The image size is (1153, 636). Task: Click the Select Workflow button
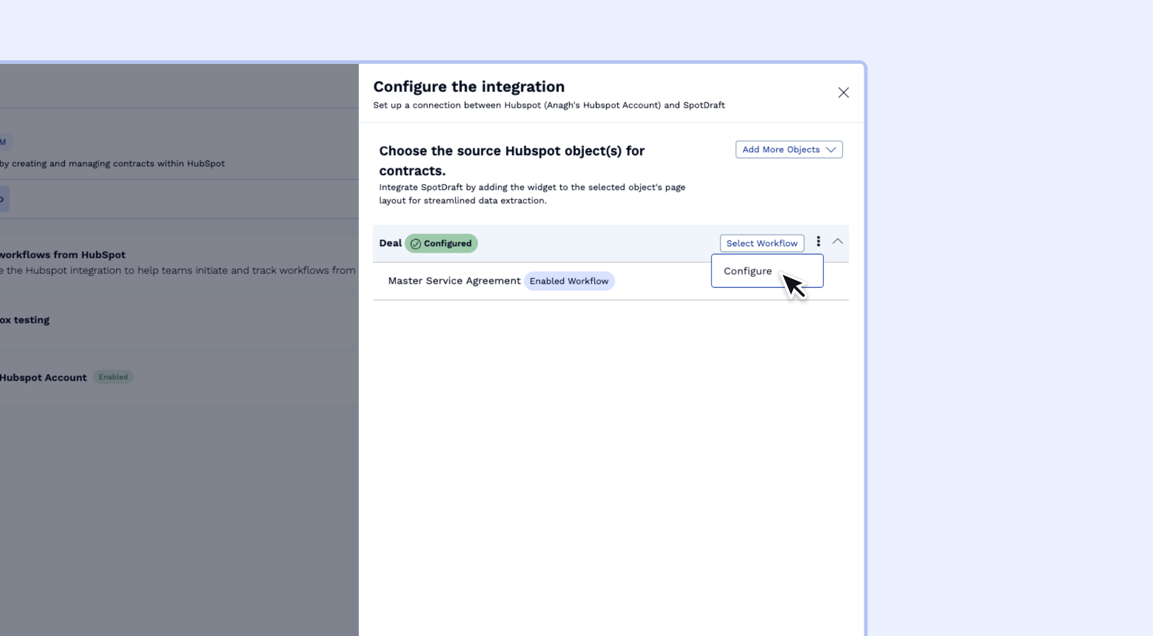coord(762,243)
